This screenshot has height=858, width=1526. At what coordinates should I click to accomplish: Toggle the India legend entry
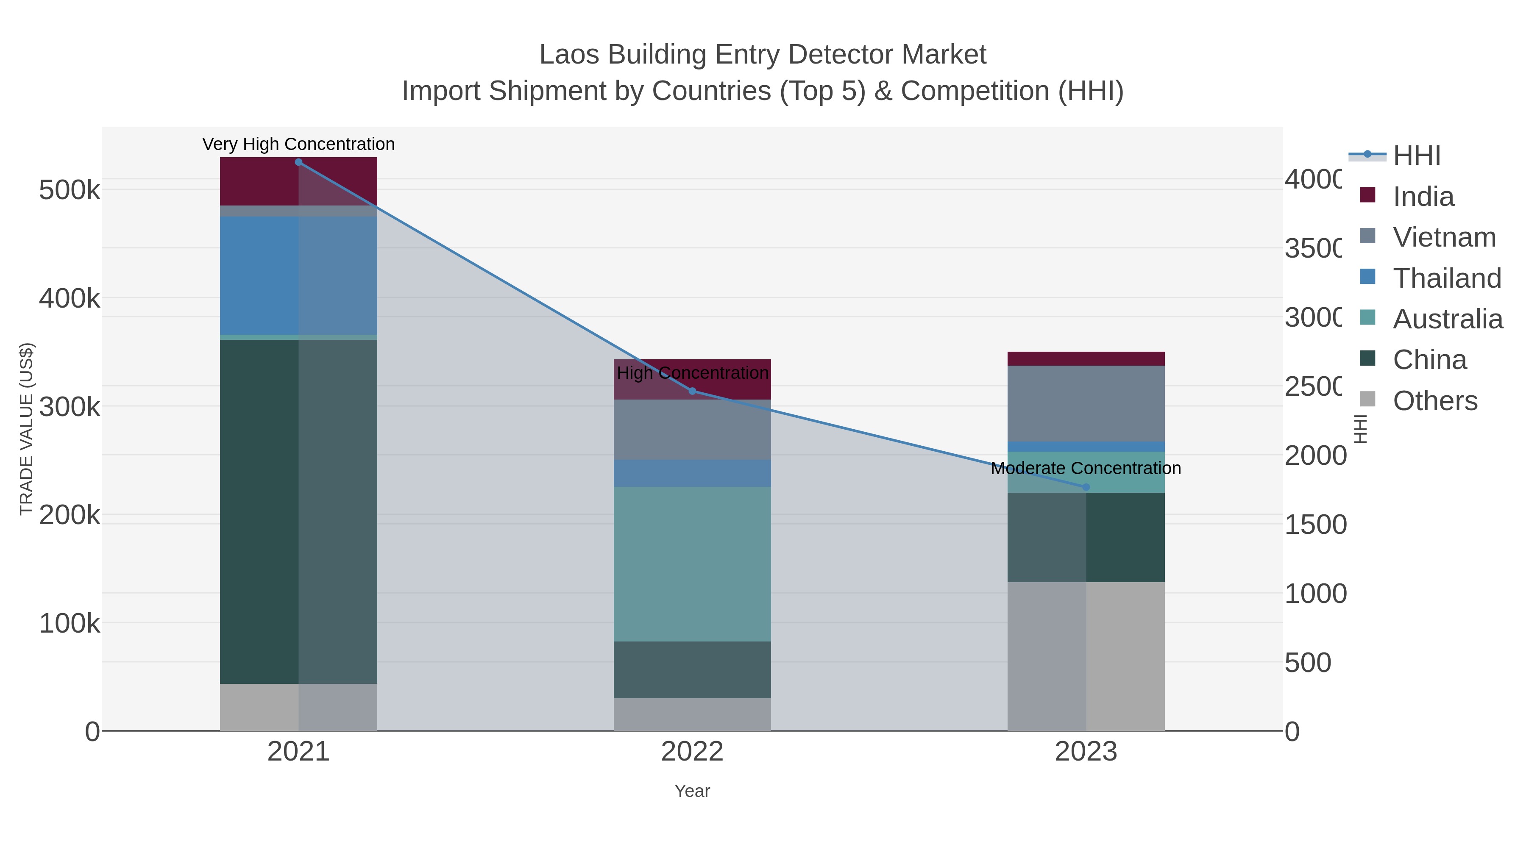tap(1407, 196)
